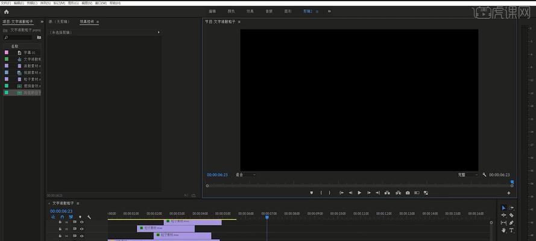
Task: Export a frame with camera icon
Action: point(408,193)
